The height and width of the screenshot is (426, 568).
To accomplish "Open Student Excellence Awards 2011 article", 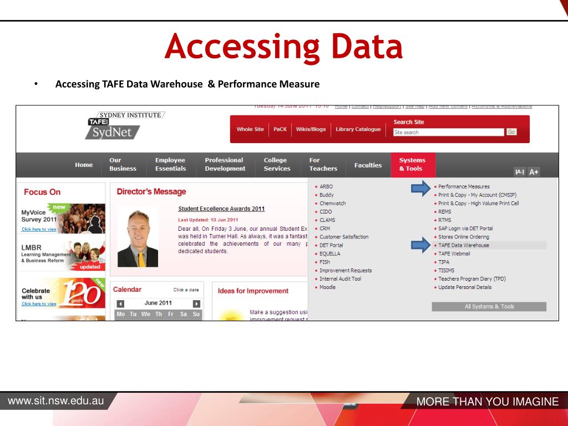I will pyautogui.click(x=221, y=209).
